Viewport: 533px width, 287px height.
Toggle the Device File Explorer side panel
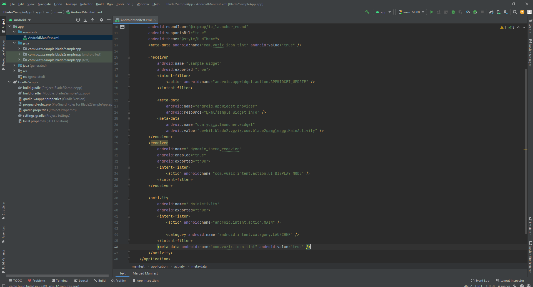pyautogui.click(x=530, y=256)
